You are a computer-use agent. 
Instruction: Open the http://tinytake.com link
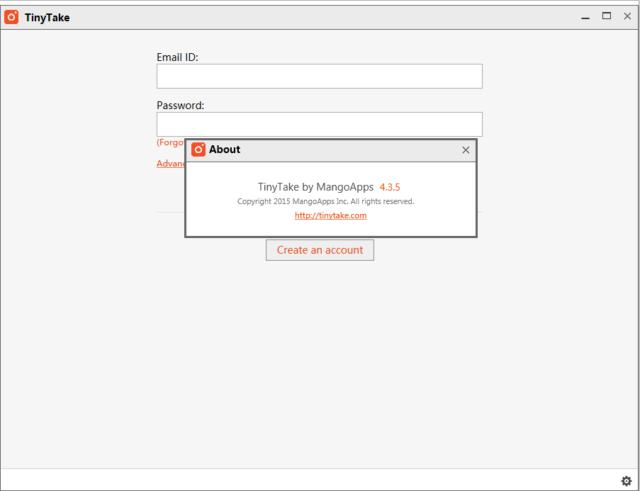click(x=330, y=215)
